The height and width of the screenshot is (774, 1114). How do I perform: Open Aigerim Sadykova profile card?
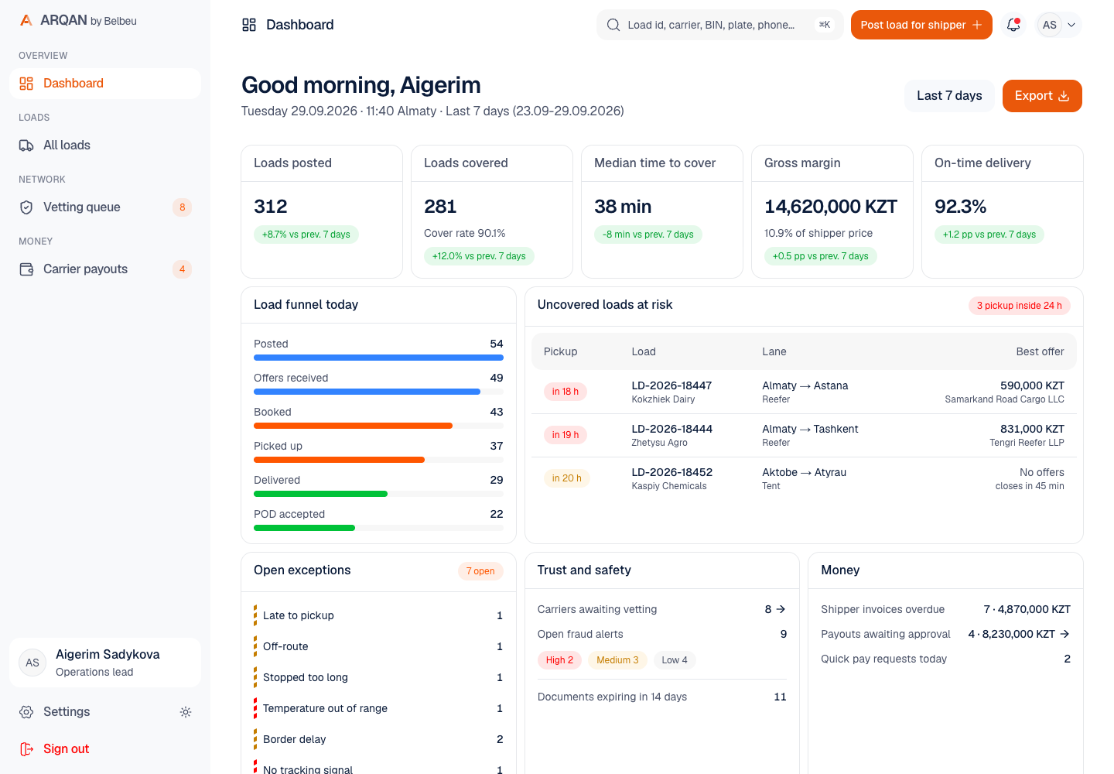105,663
